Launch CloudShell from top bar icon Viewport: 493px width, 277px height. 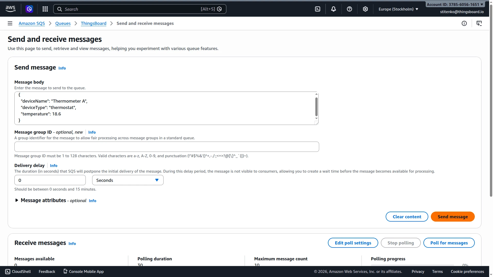coord(318,9)
